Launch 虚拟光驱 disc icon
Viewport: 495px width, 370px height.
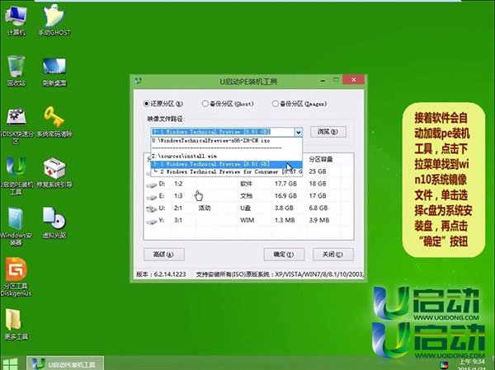click(54, 222)
